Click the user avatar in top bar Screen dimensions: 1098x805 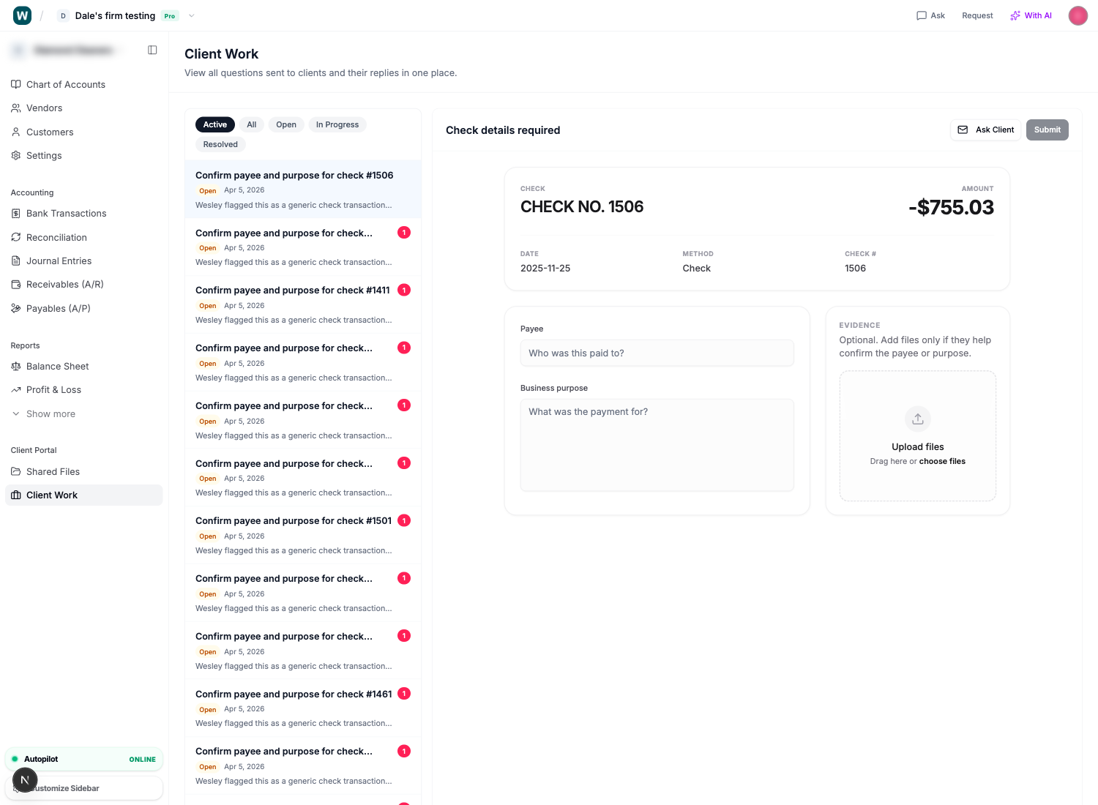coord(1078,15)
